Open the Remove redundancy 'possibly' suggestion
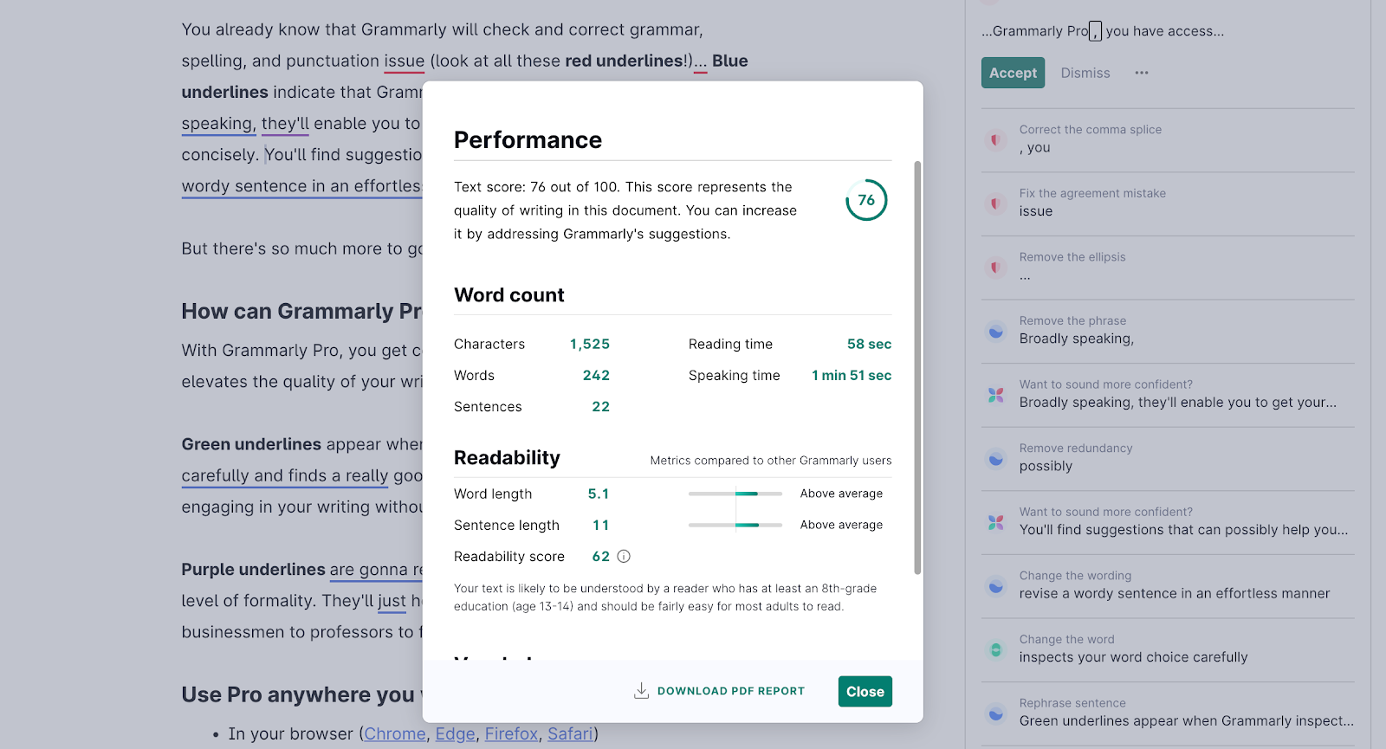 click(1168, 458)
